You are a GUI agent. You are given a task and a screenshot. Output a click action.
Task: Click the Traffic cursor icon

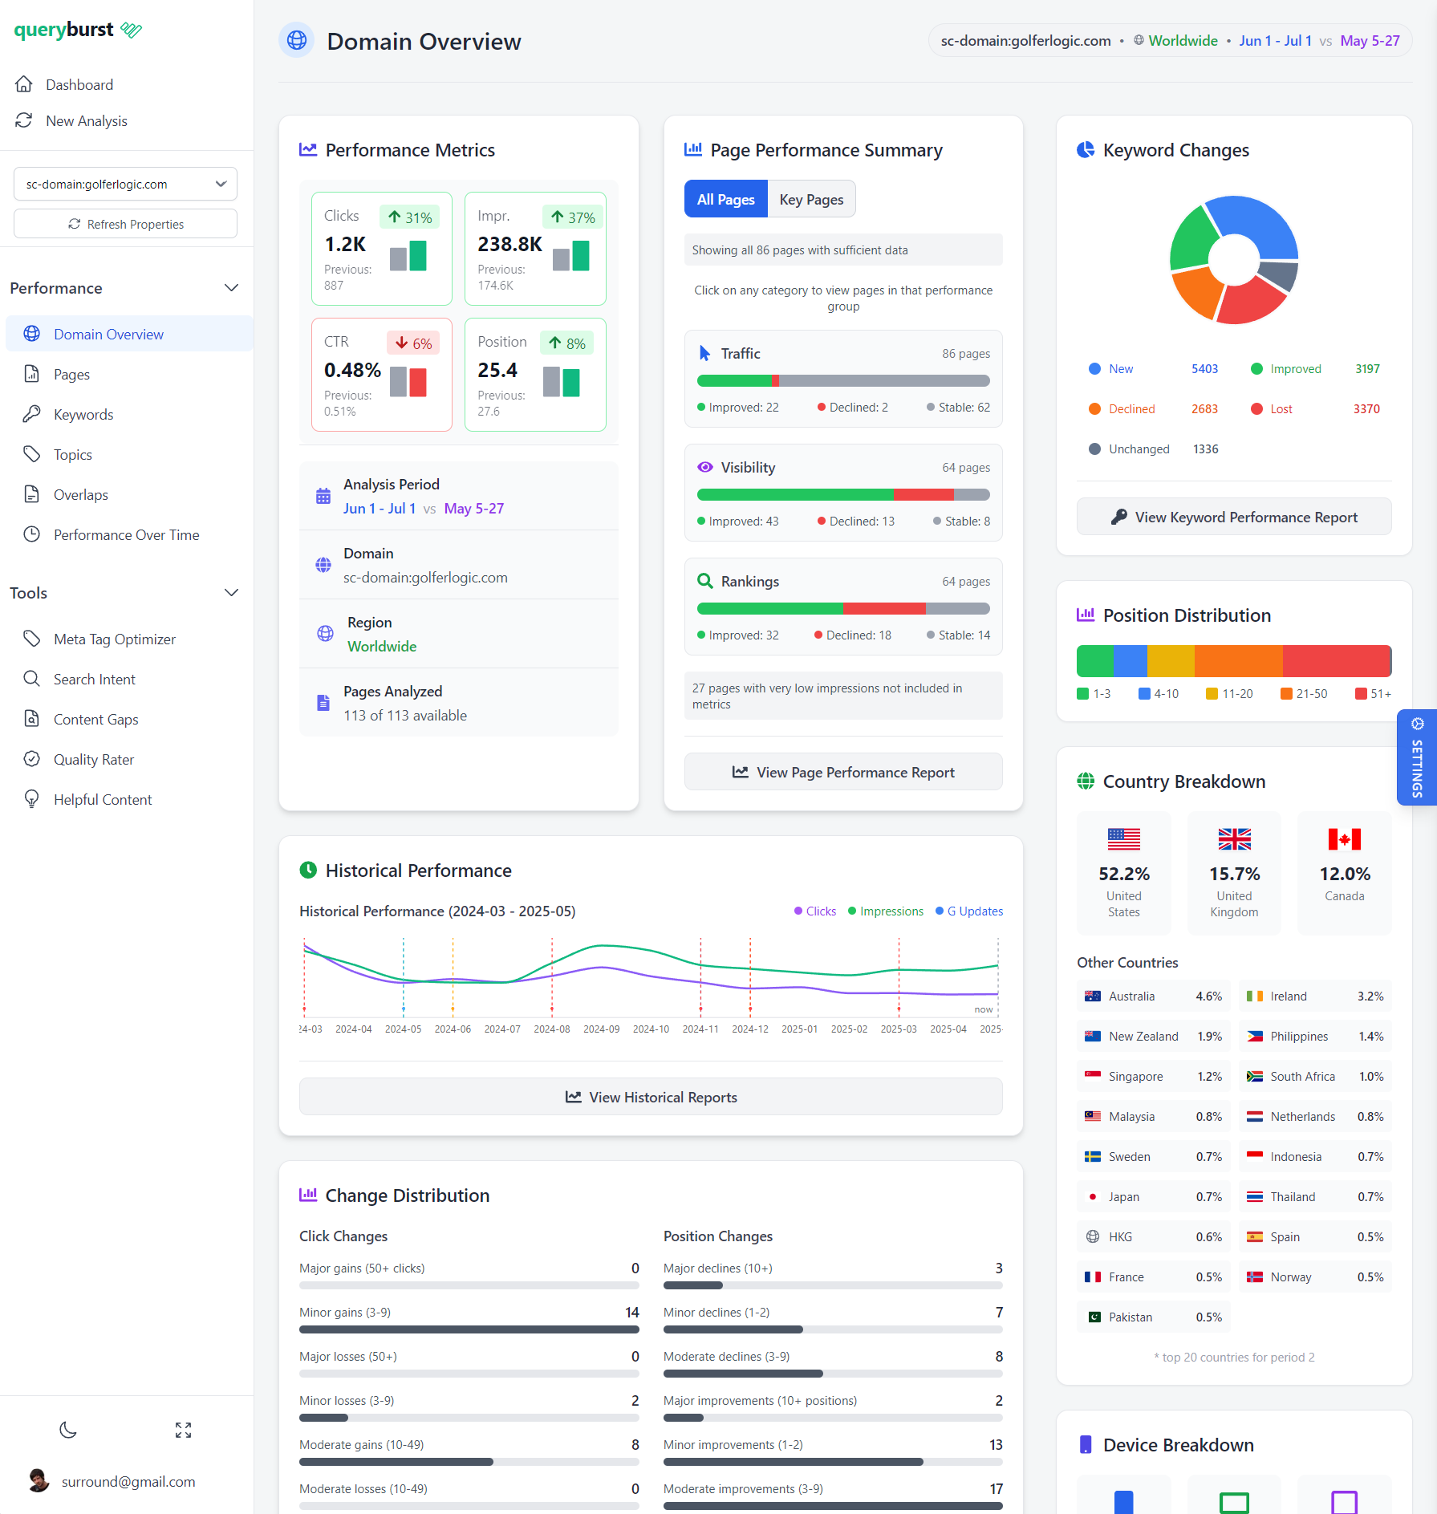point(705,353)
